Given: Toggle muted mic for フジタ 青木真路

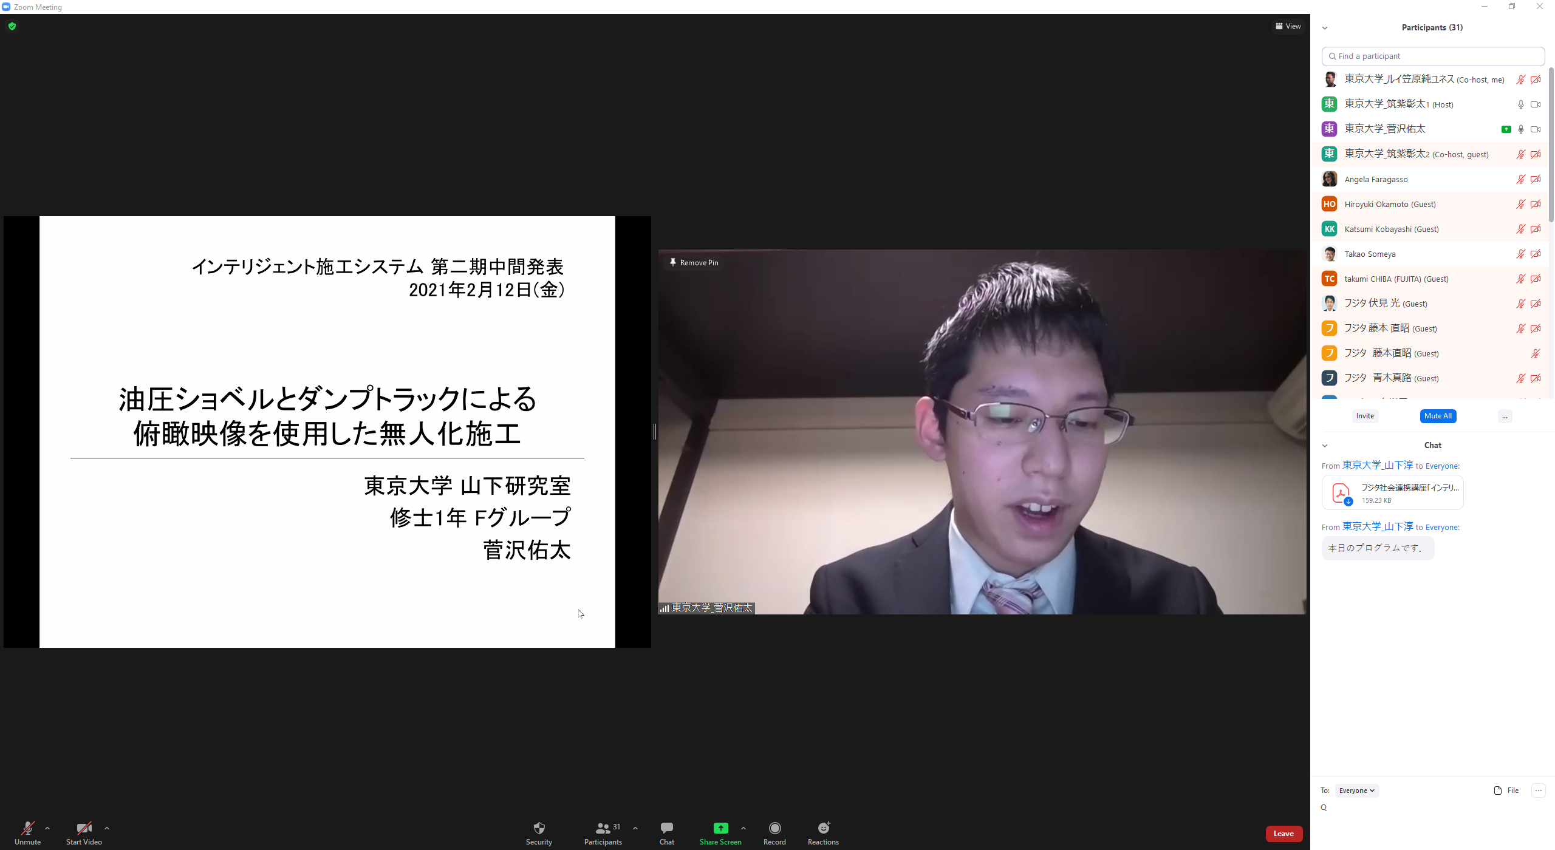Looking at the screenshot, I should [1520, 378].
